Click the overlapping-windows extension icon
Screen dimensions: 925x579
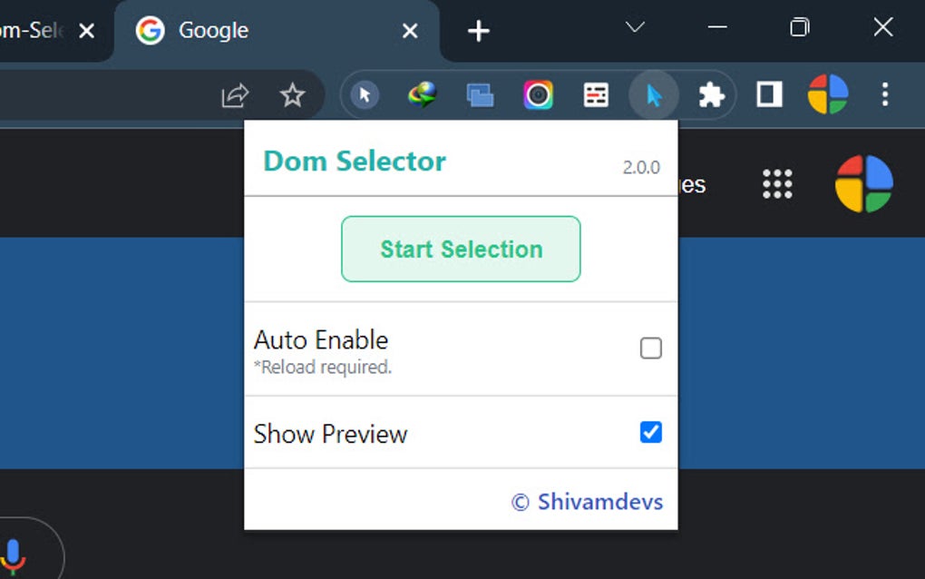(480, 94)
